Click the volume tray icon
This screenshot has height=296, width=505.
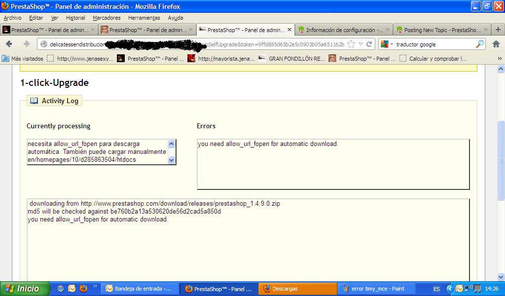pyautogui.click(x=469, y=288)
